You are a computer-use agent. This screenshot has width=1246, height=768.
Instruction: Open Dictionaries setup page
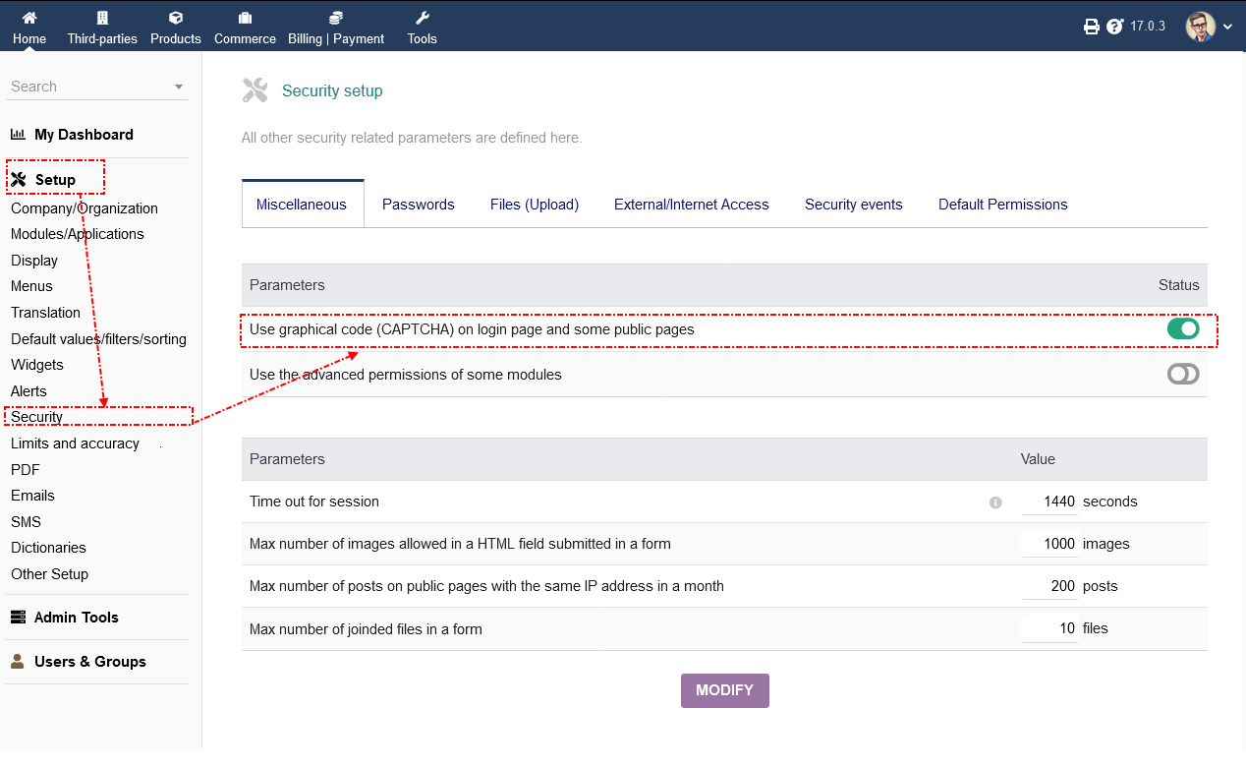click(48, 548)
